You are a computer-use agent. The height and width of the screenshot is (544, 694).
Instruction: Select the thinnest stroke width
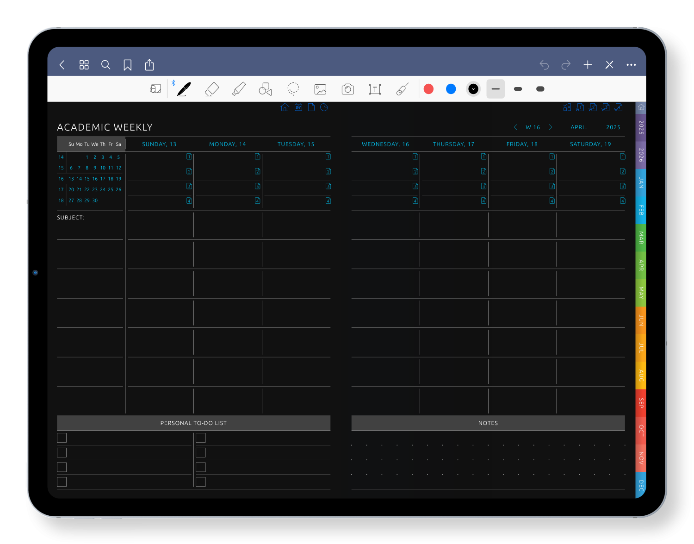pos(496,89)
